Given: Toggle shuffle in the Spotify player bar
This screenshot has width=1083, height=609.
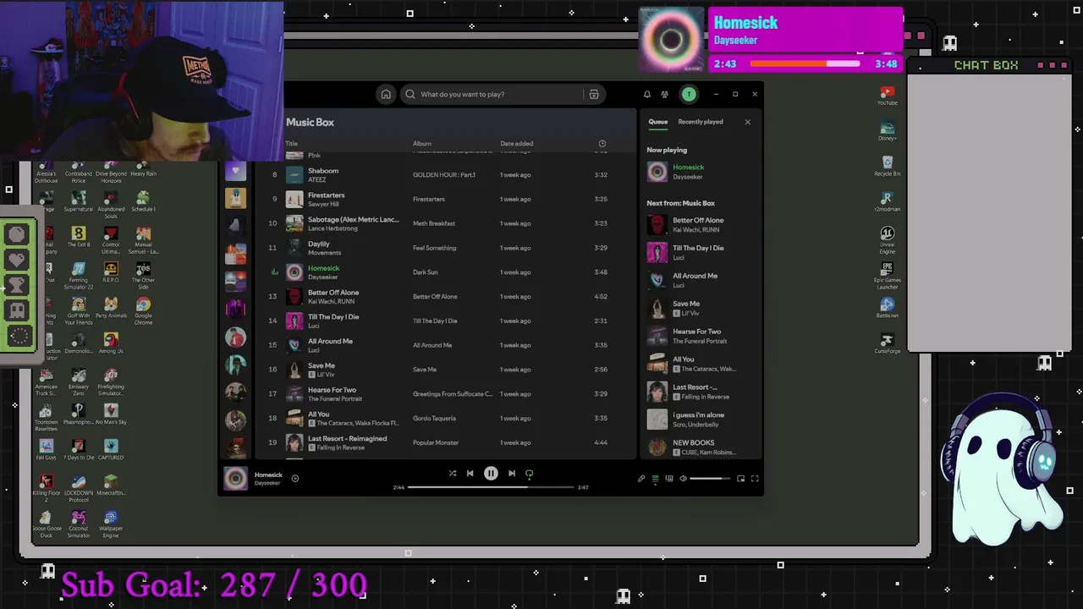Looking at the screenshot, I should click(x=452, y=474).
